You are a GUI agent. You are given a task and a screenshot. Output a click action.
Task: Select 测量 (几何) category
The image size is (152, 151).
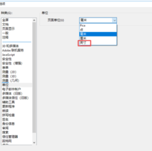point(11,81)
